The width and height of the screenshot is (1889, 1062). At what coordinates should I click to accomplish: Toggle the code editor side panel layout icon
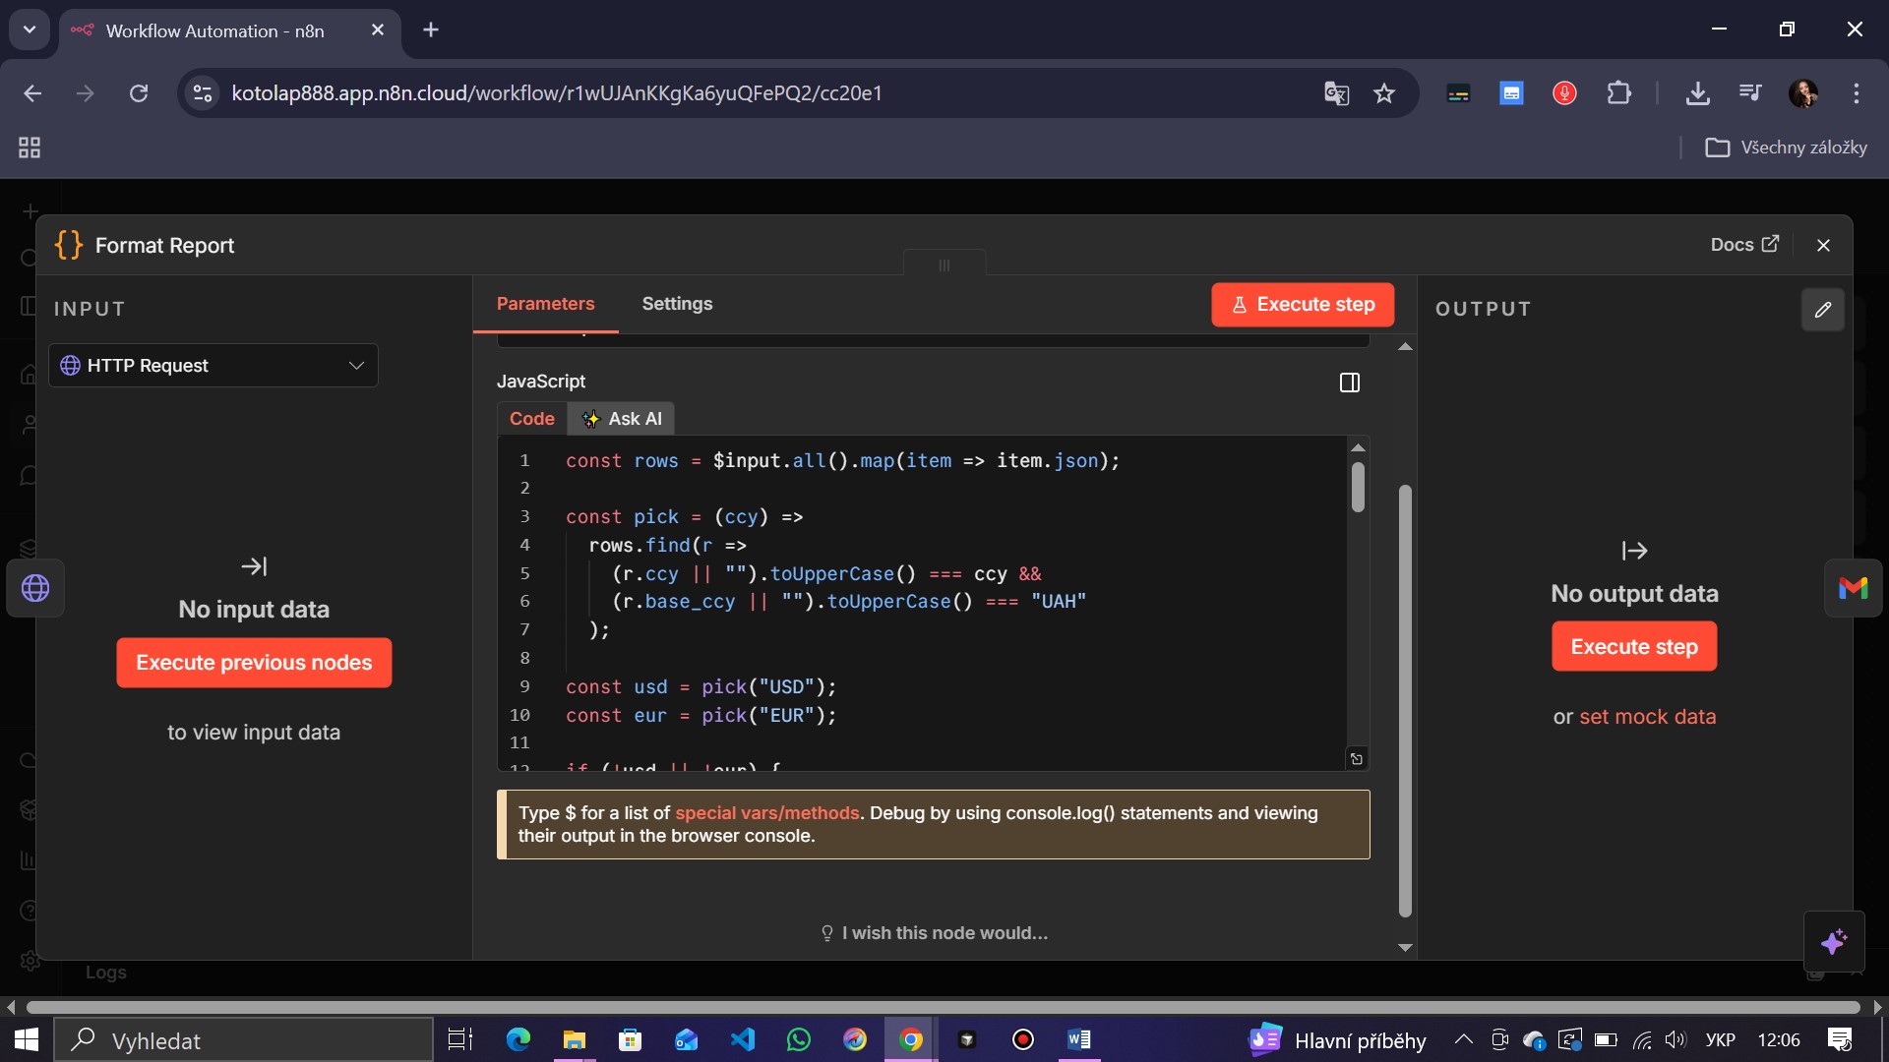1350,383
